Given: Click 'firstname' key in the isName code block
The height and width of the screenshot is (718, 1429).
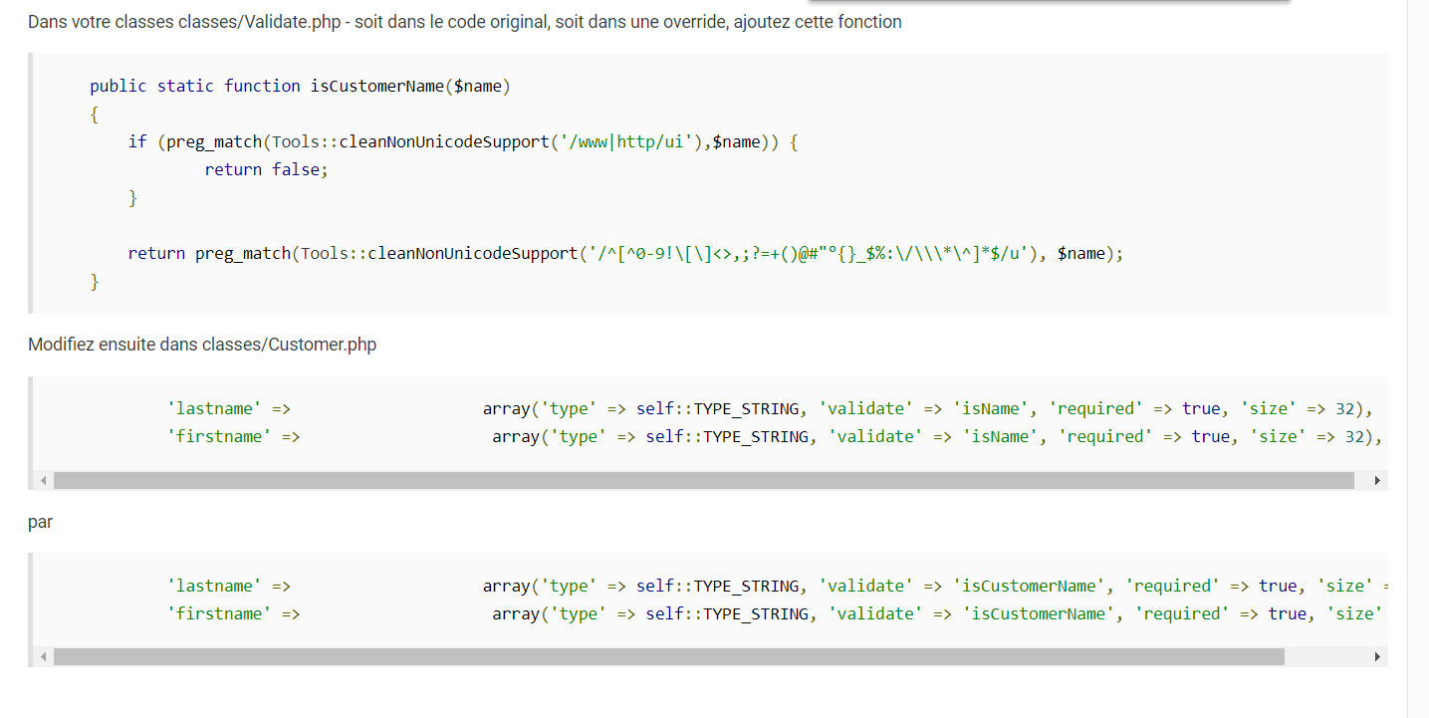Looking at the screenshot, I should click(219, 436).
